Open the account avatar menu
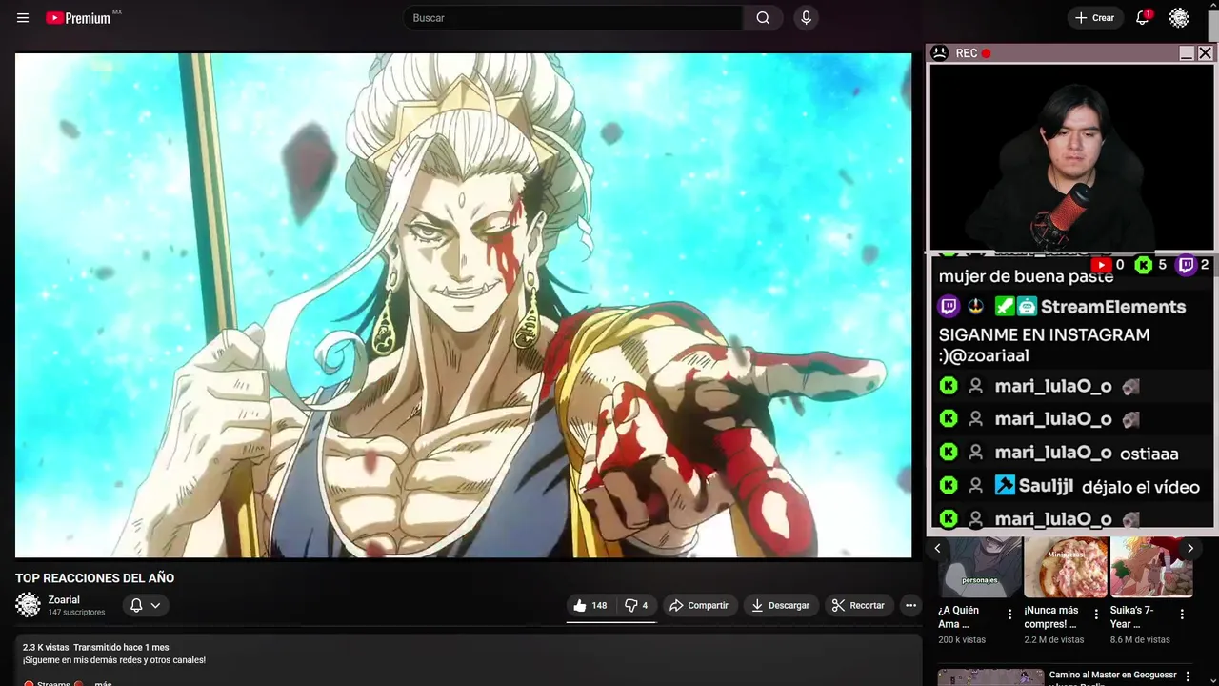The height and width of the screenshot is (686, 1219). tap(1179, 18)
